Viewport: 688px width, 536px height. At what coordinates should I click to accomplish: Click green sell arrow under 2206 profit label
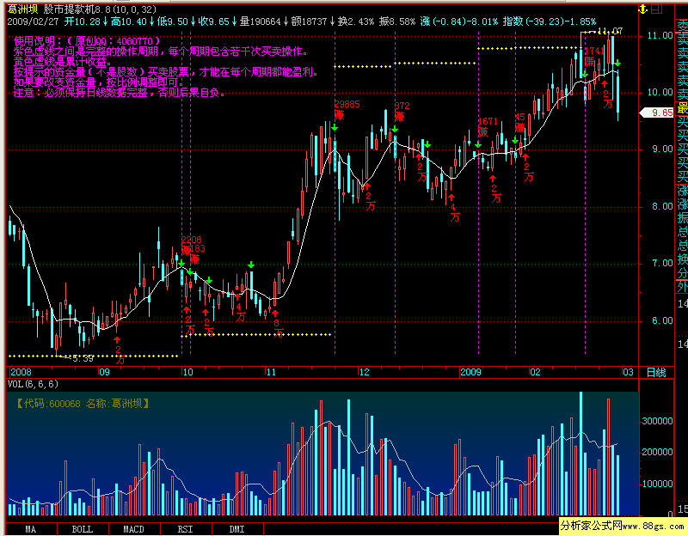(x=181, y=263)
